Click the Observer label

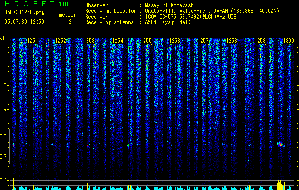point(96,5)
